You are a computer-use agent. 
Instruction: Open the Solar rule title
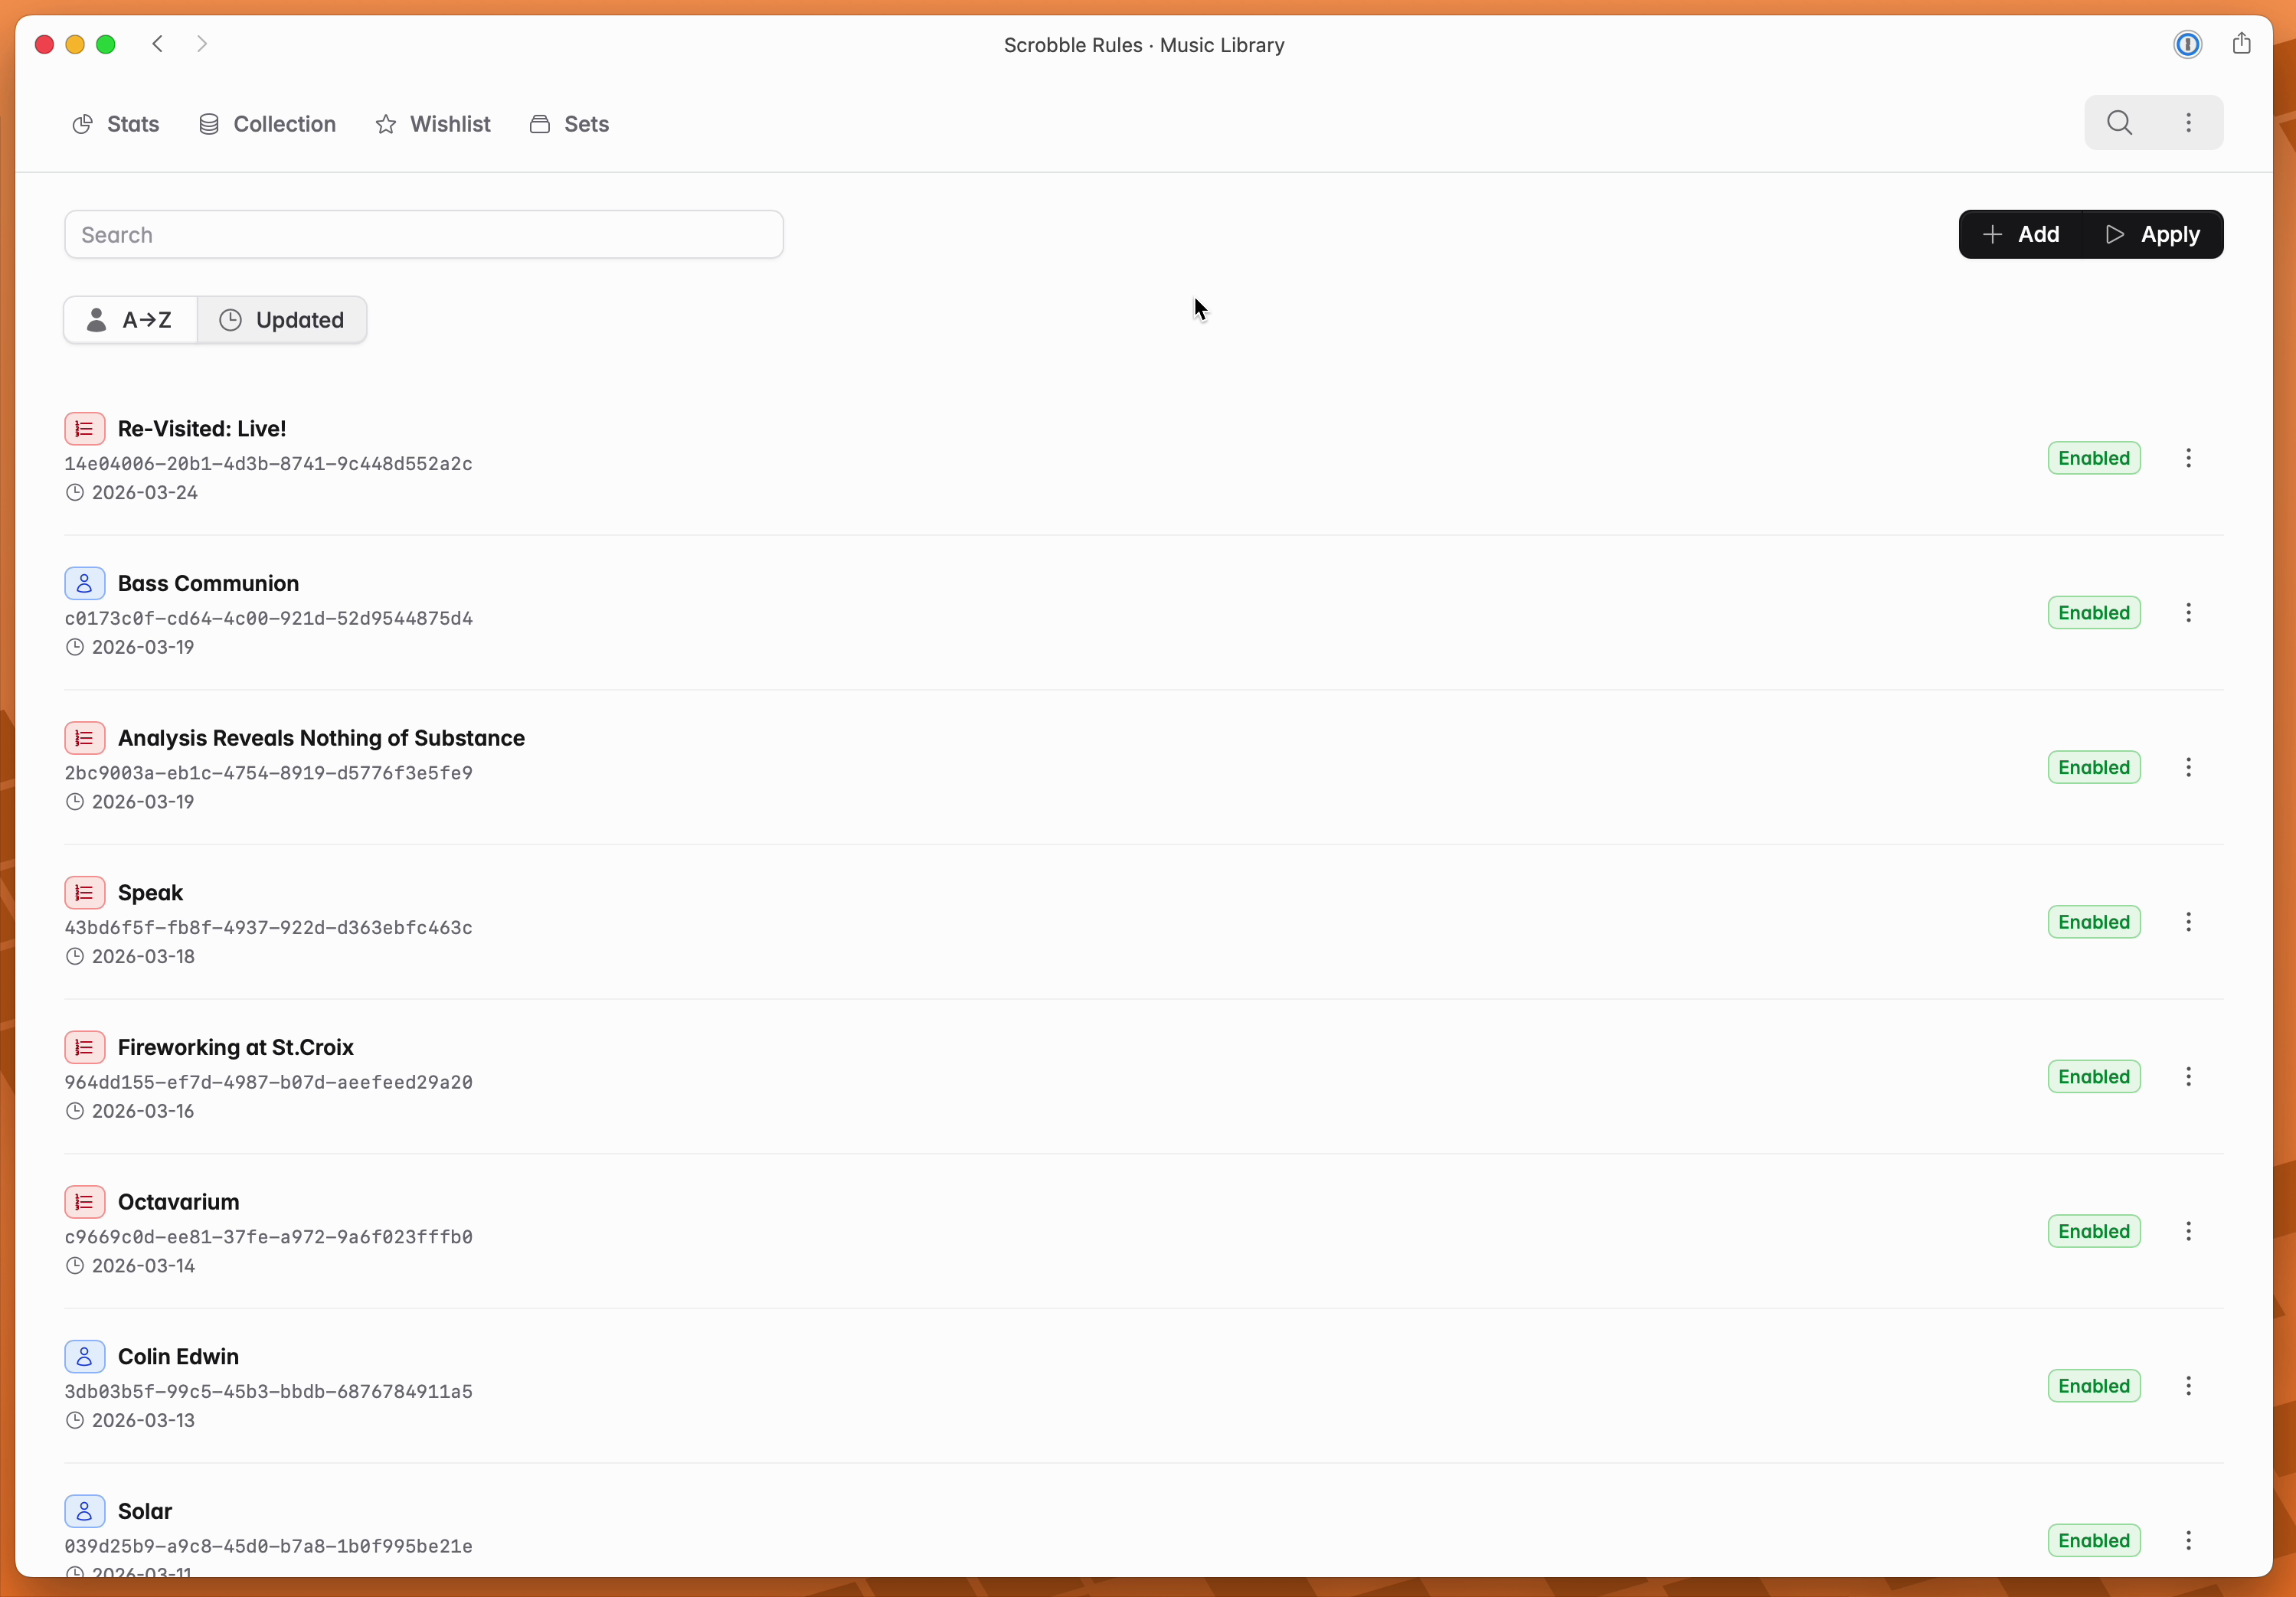tap(145, 1511)
